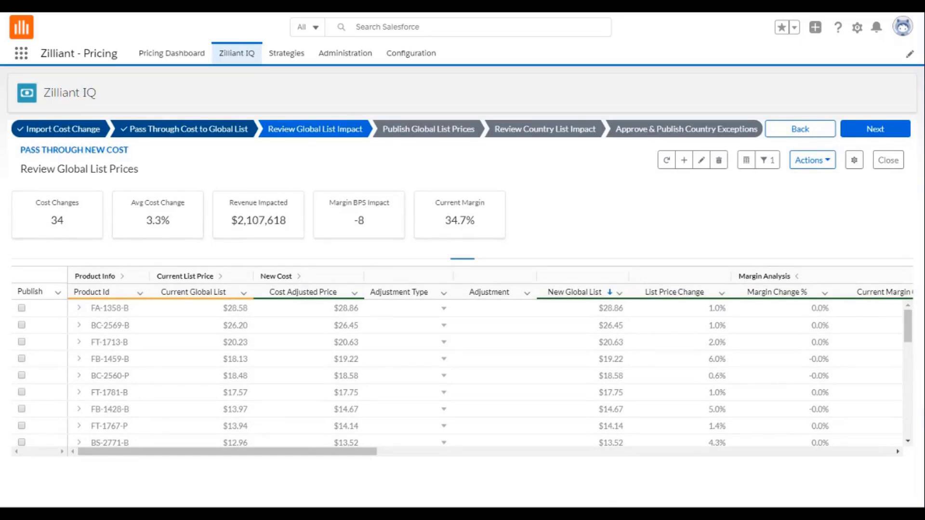Image resolution: width=925 pixels, height=520 pixels.
Task: Click the filter icon showing count 1
Action: (769, 160)
